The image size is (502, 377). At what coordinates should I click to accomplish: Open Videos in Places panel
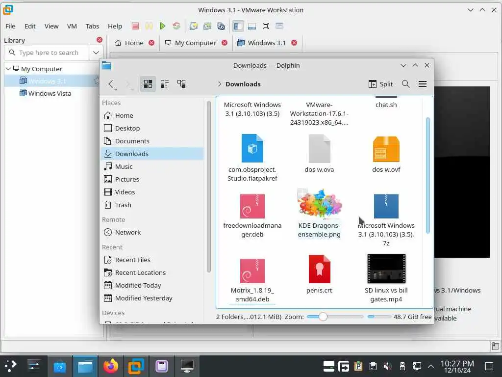152,192
